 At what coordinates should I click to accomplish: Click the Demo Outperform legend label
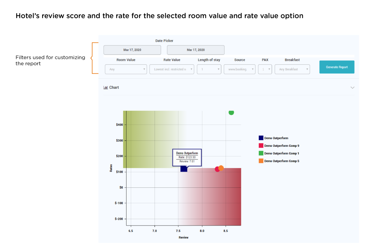pyautogui.click(x=276, y=138)
